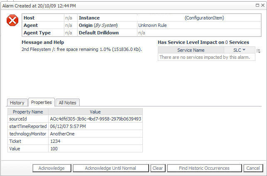Sort by the Property Name column header
The width and height of the screenshot is (267, 176).
(x=28, y=112)
